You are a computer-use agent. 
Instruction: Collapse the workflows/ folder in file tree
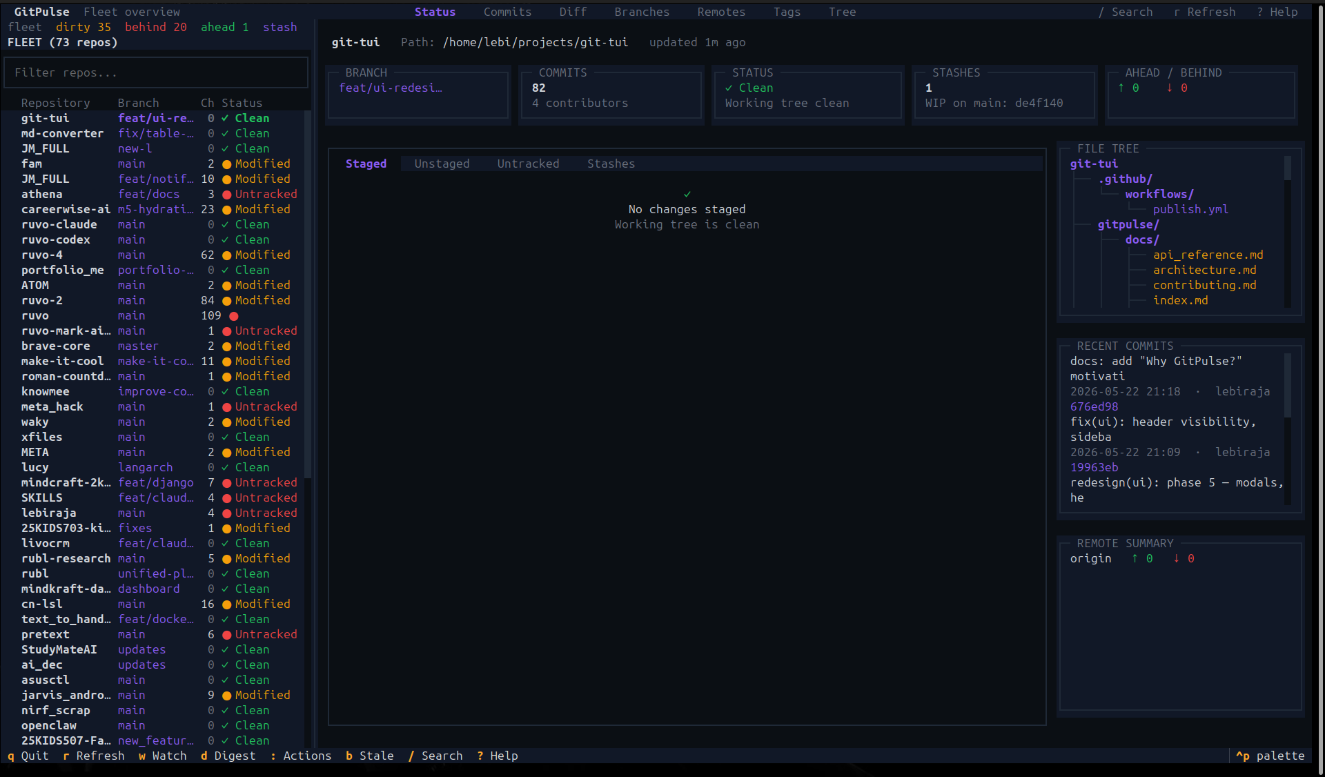tap(1159, 194)
